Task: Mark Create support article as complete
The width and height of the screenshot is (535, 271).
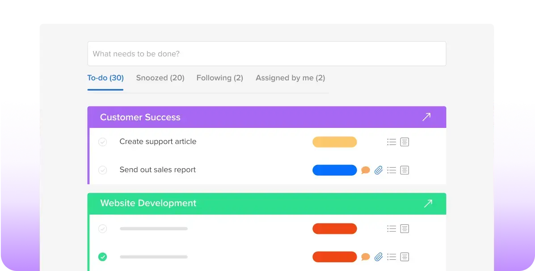Action: 103,141
